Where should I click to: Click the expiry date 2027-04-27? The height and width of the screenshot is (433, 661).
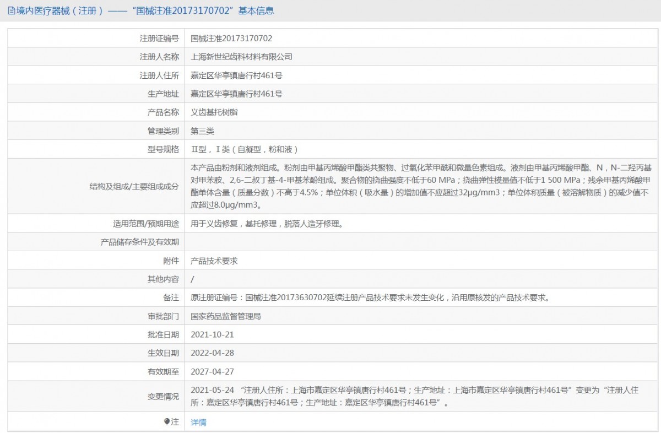(x=212, y=372)
